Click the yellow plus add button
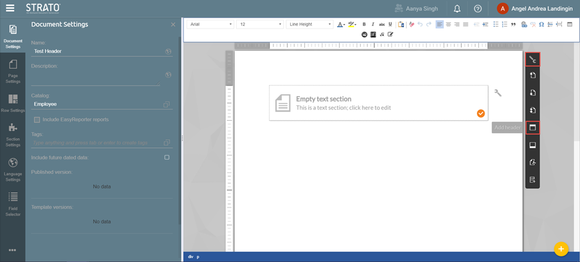Viewport: 580px width, 262px height. pos(561,249)
